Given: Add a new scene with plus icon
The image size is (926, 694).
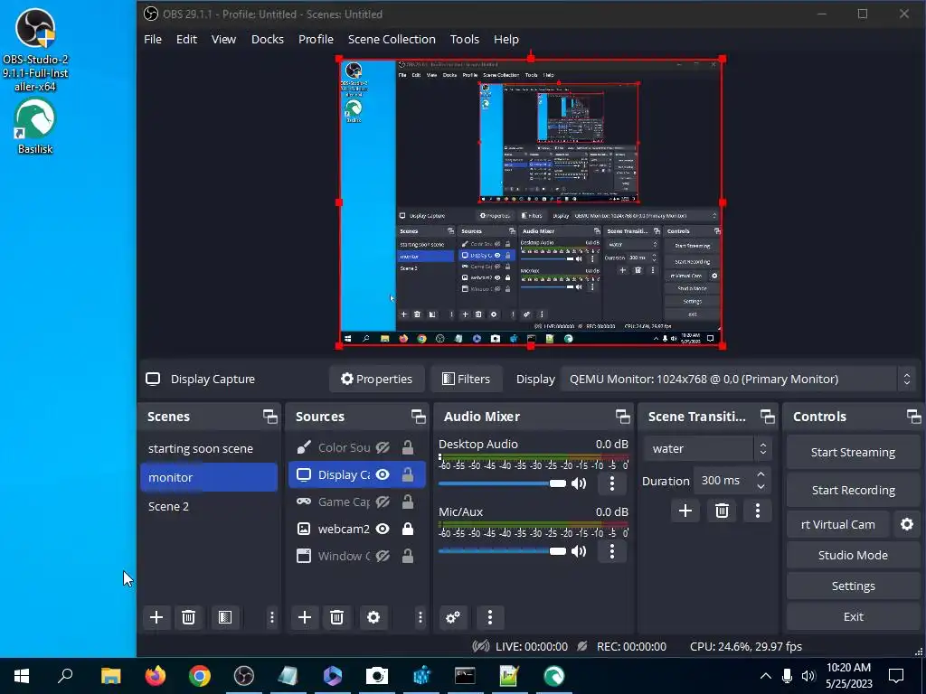Looking at the screenshot, I should coord(156,617).
